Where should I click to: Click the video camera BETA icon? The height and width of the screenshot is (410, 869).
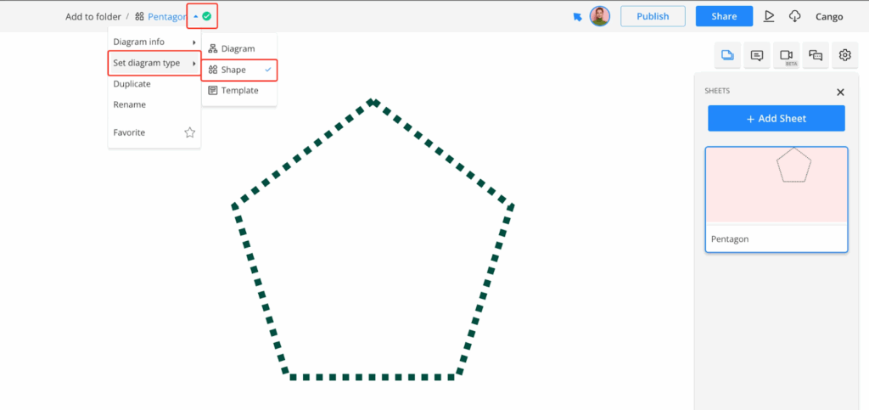(x=786, y=56)
